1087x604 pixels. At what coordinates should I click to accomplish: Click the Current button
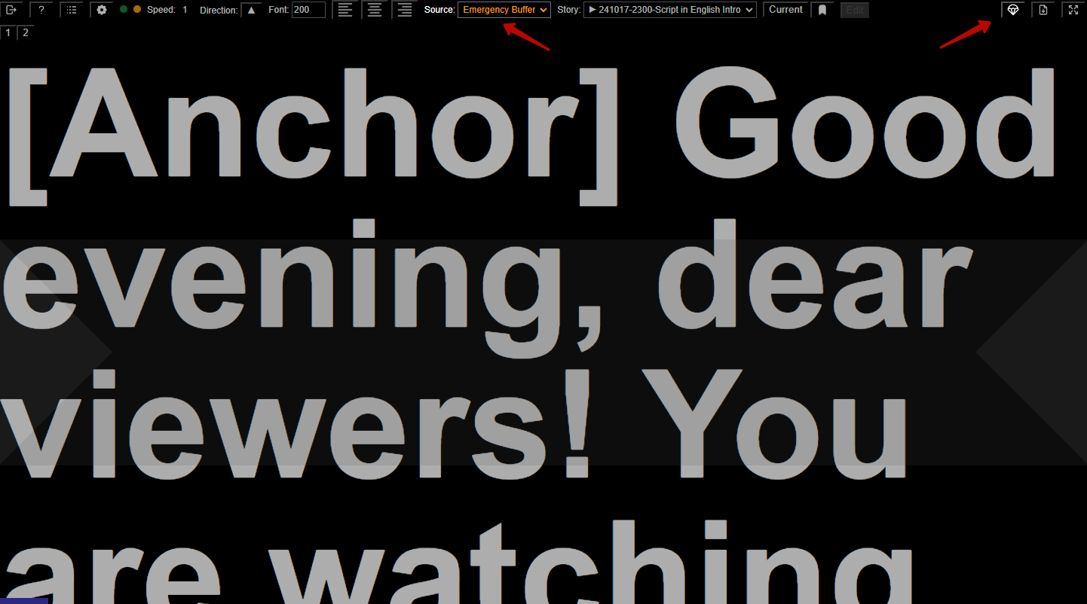785,10
